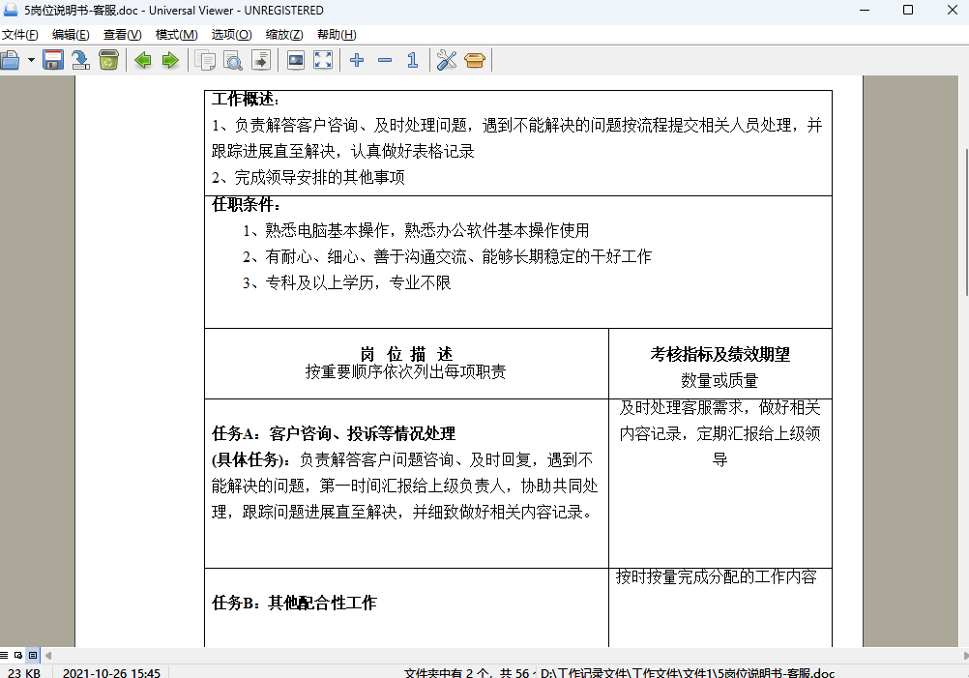Screen dimensions: 969x678
Task: Click the green recycle bin delete icon
Action: coord(108,60)
